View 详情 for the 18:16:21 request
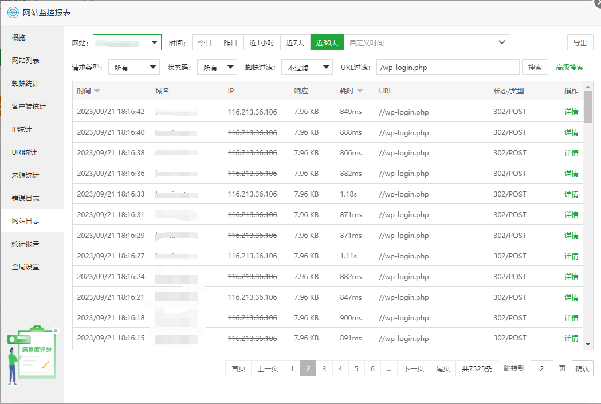601x404 pixels. coord(571,297)
